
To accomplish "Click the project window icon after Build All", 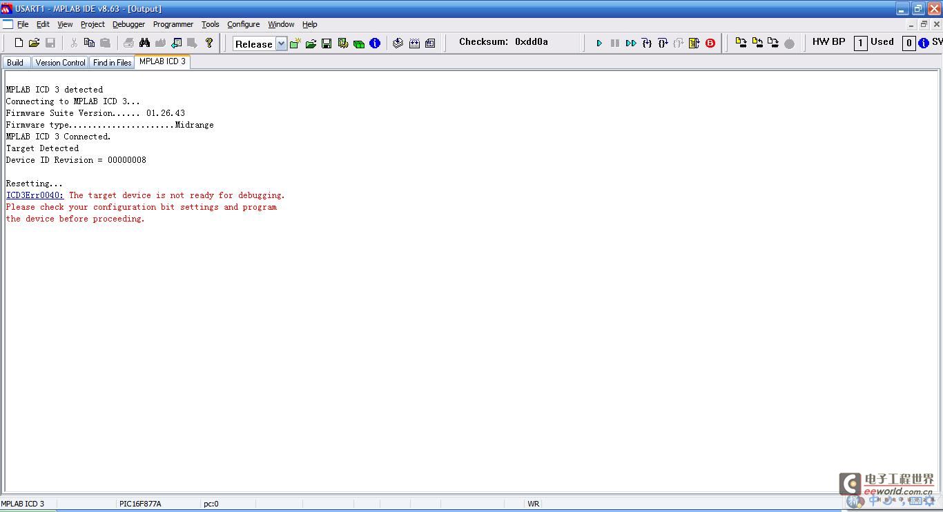I will 430,43.
